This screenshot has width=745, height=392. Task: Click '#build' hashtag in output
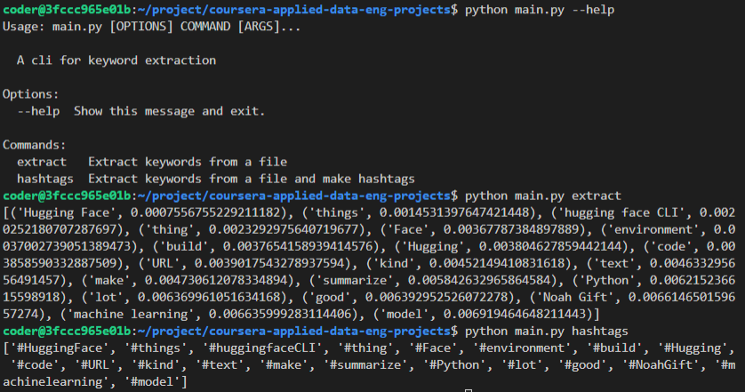coord(613,348)
